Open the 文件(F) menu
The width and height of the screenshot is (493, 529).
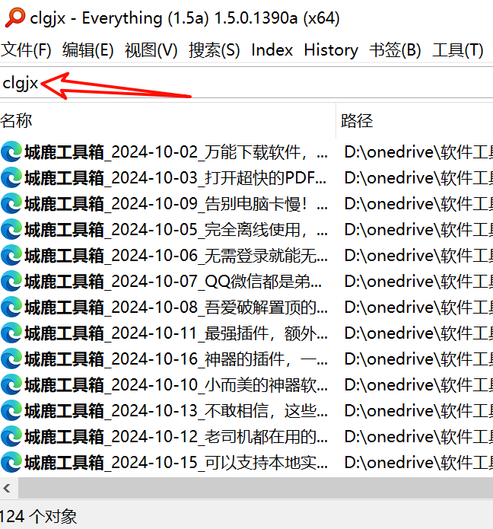[26, 50]
